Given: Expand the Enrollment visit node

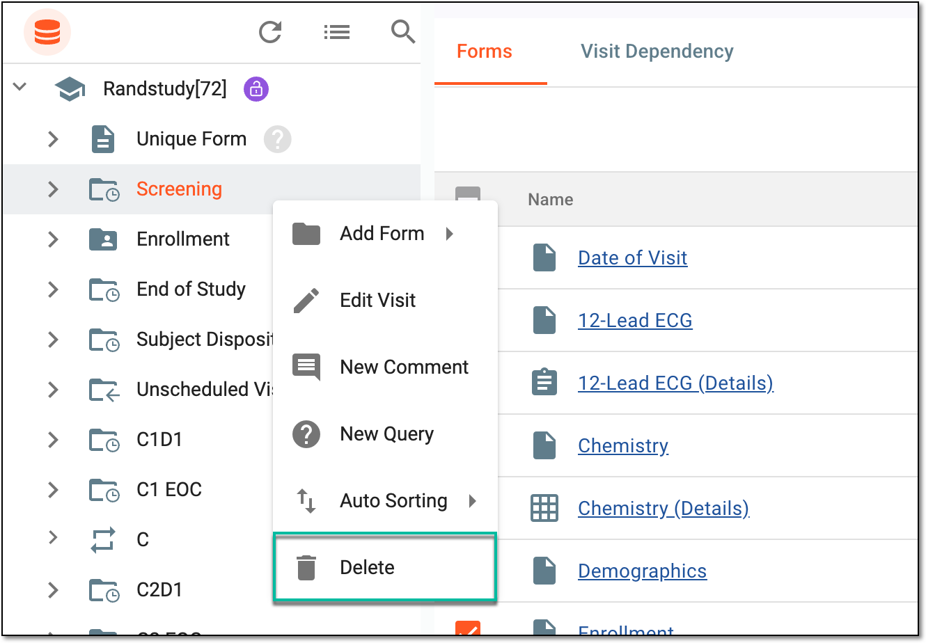Looking at the screenshot, I should (x=53, y=239).
